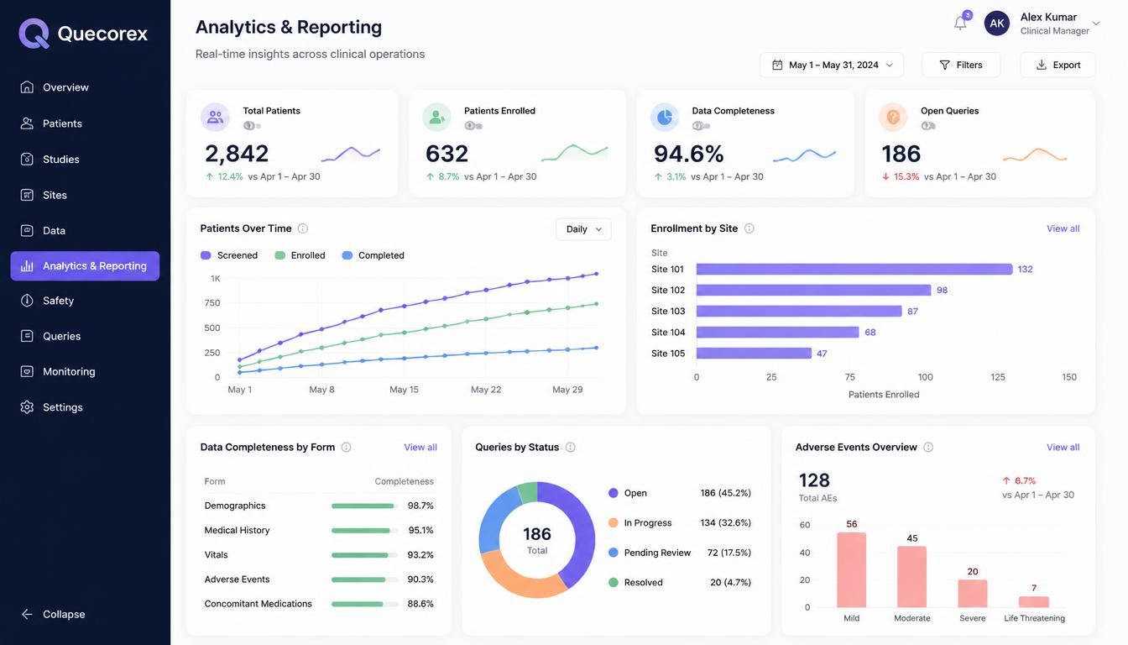Click the Severe adverse events bar
Image resolution: width=1128 pixels, height=645 pixels.
pos(973,594)
